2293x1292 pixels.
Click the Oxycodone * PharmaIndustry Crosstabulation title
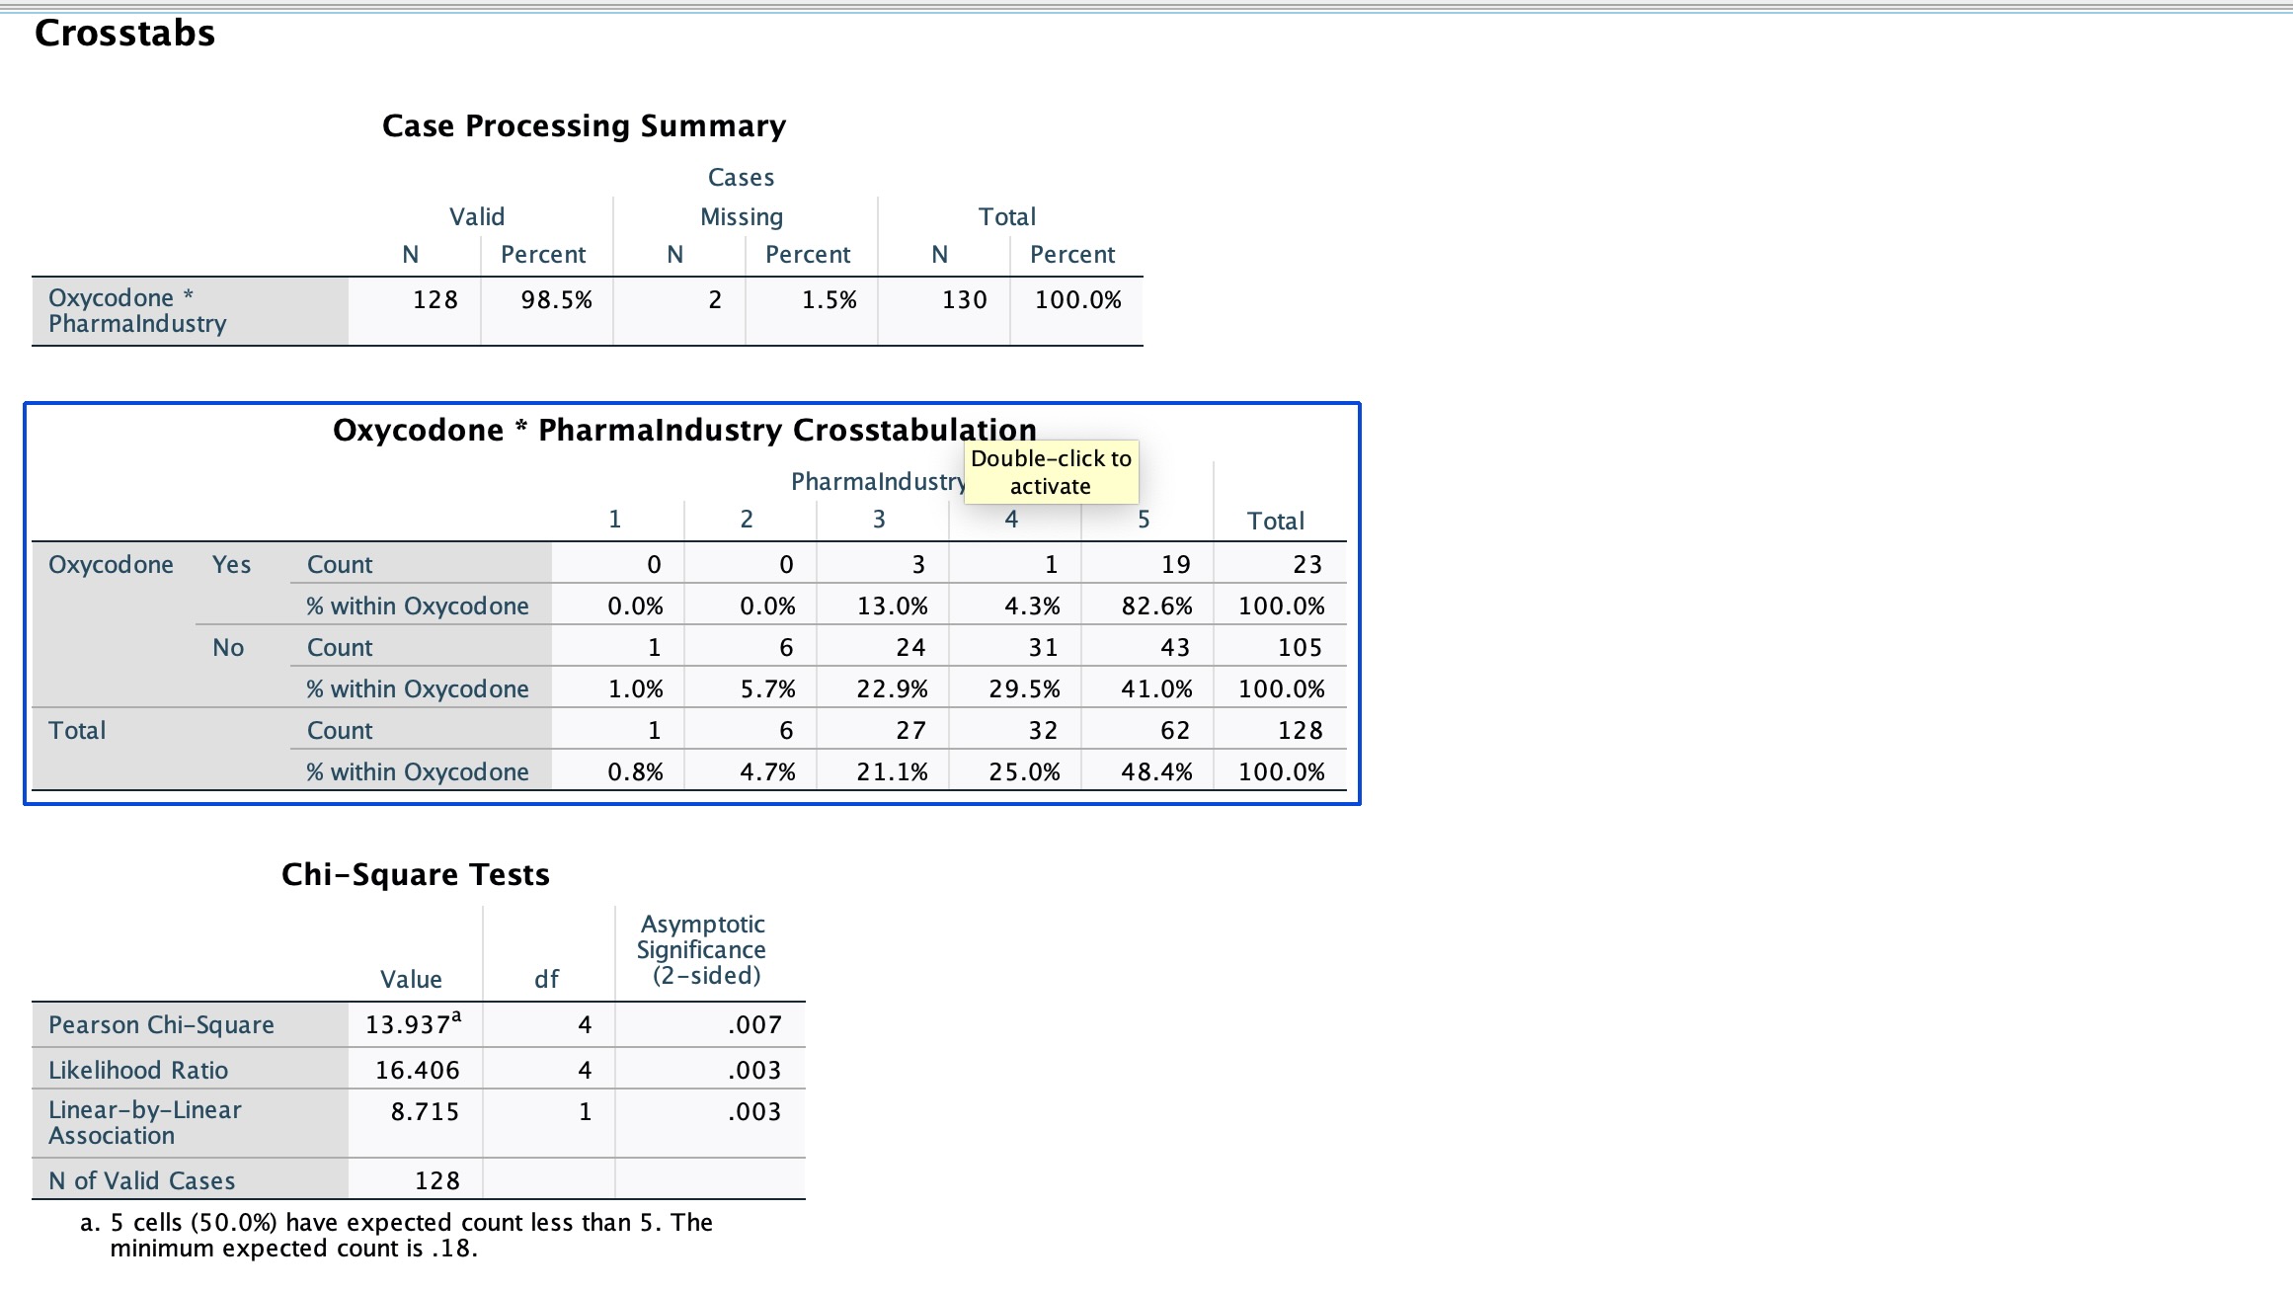683,431
